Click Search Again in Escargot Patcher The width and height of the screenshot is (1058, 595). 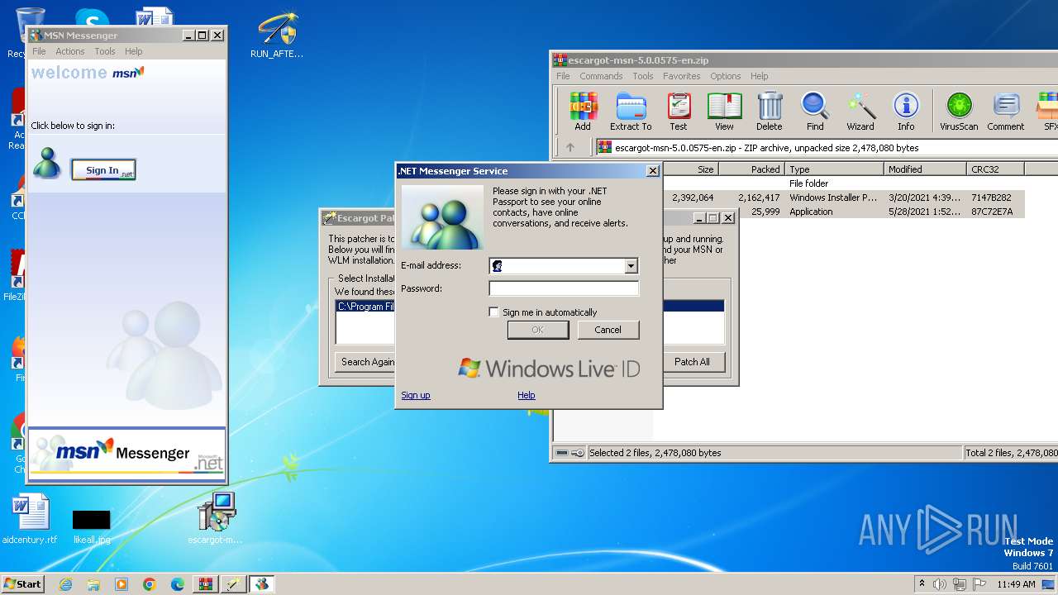coord(368,362)
